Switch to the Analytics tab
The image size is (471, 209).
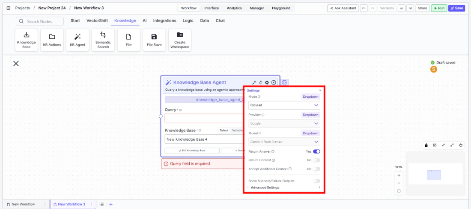pos(234,8)
